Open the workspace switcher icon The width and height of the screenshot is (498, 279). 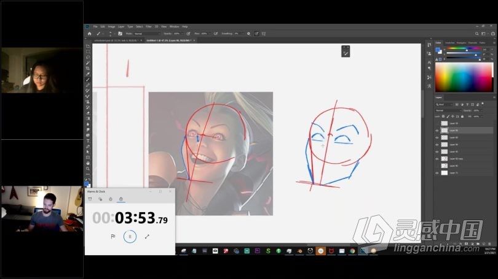pos(484,34)
